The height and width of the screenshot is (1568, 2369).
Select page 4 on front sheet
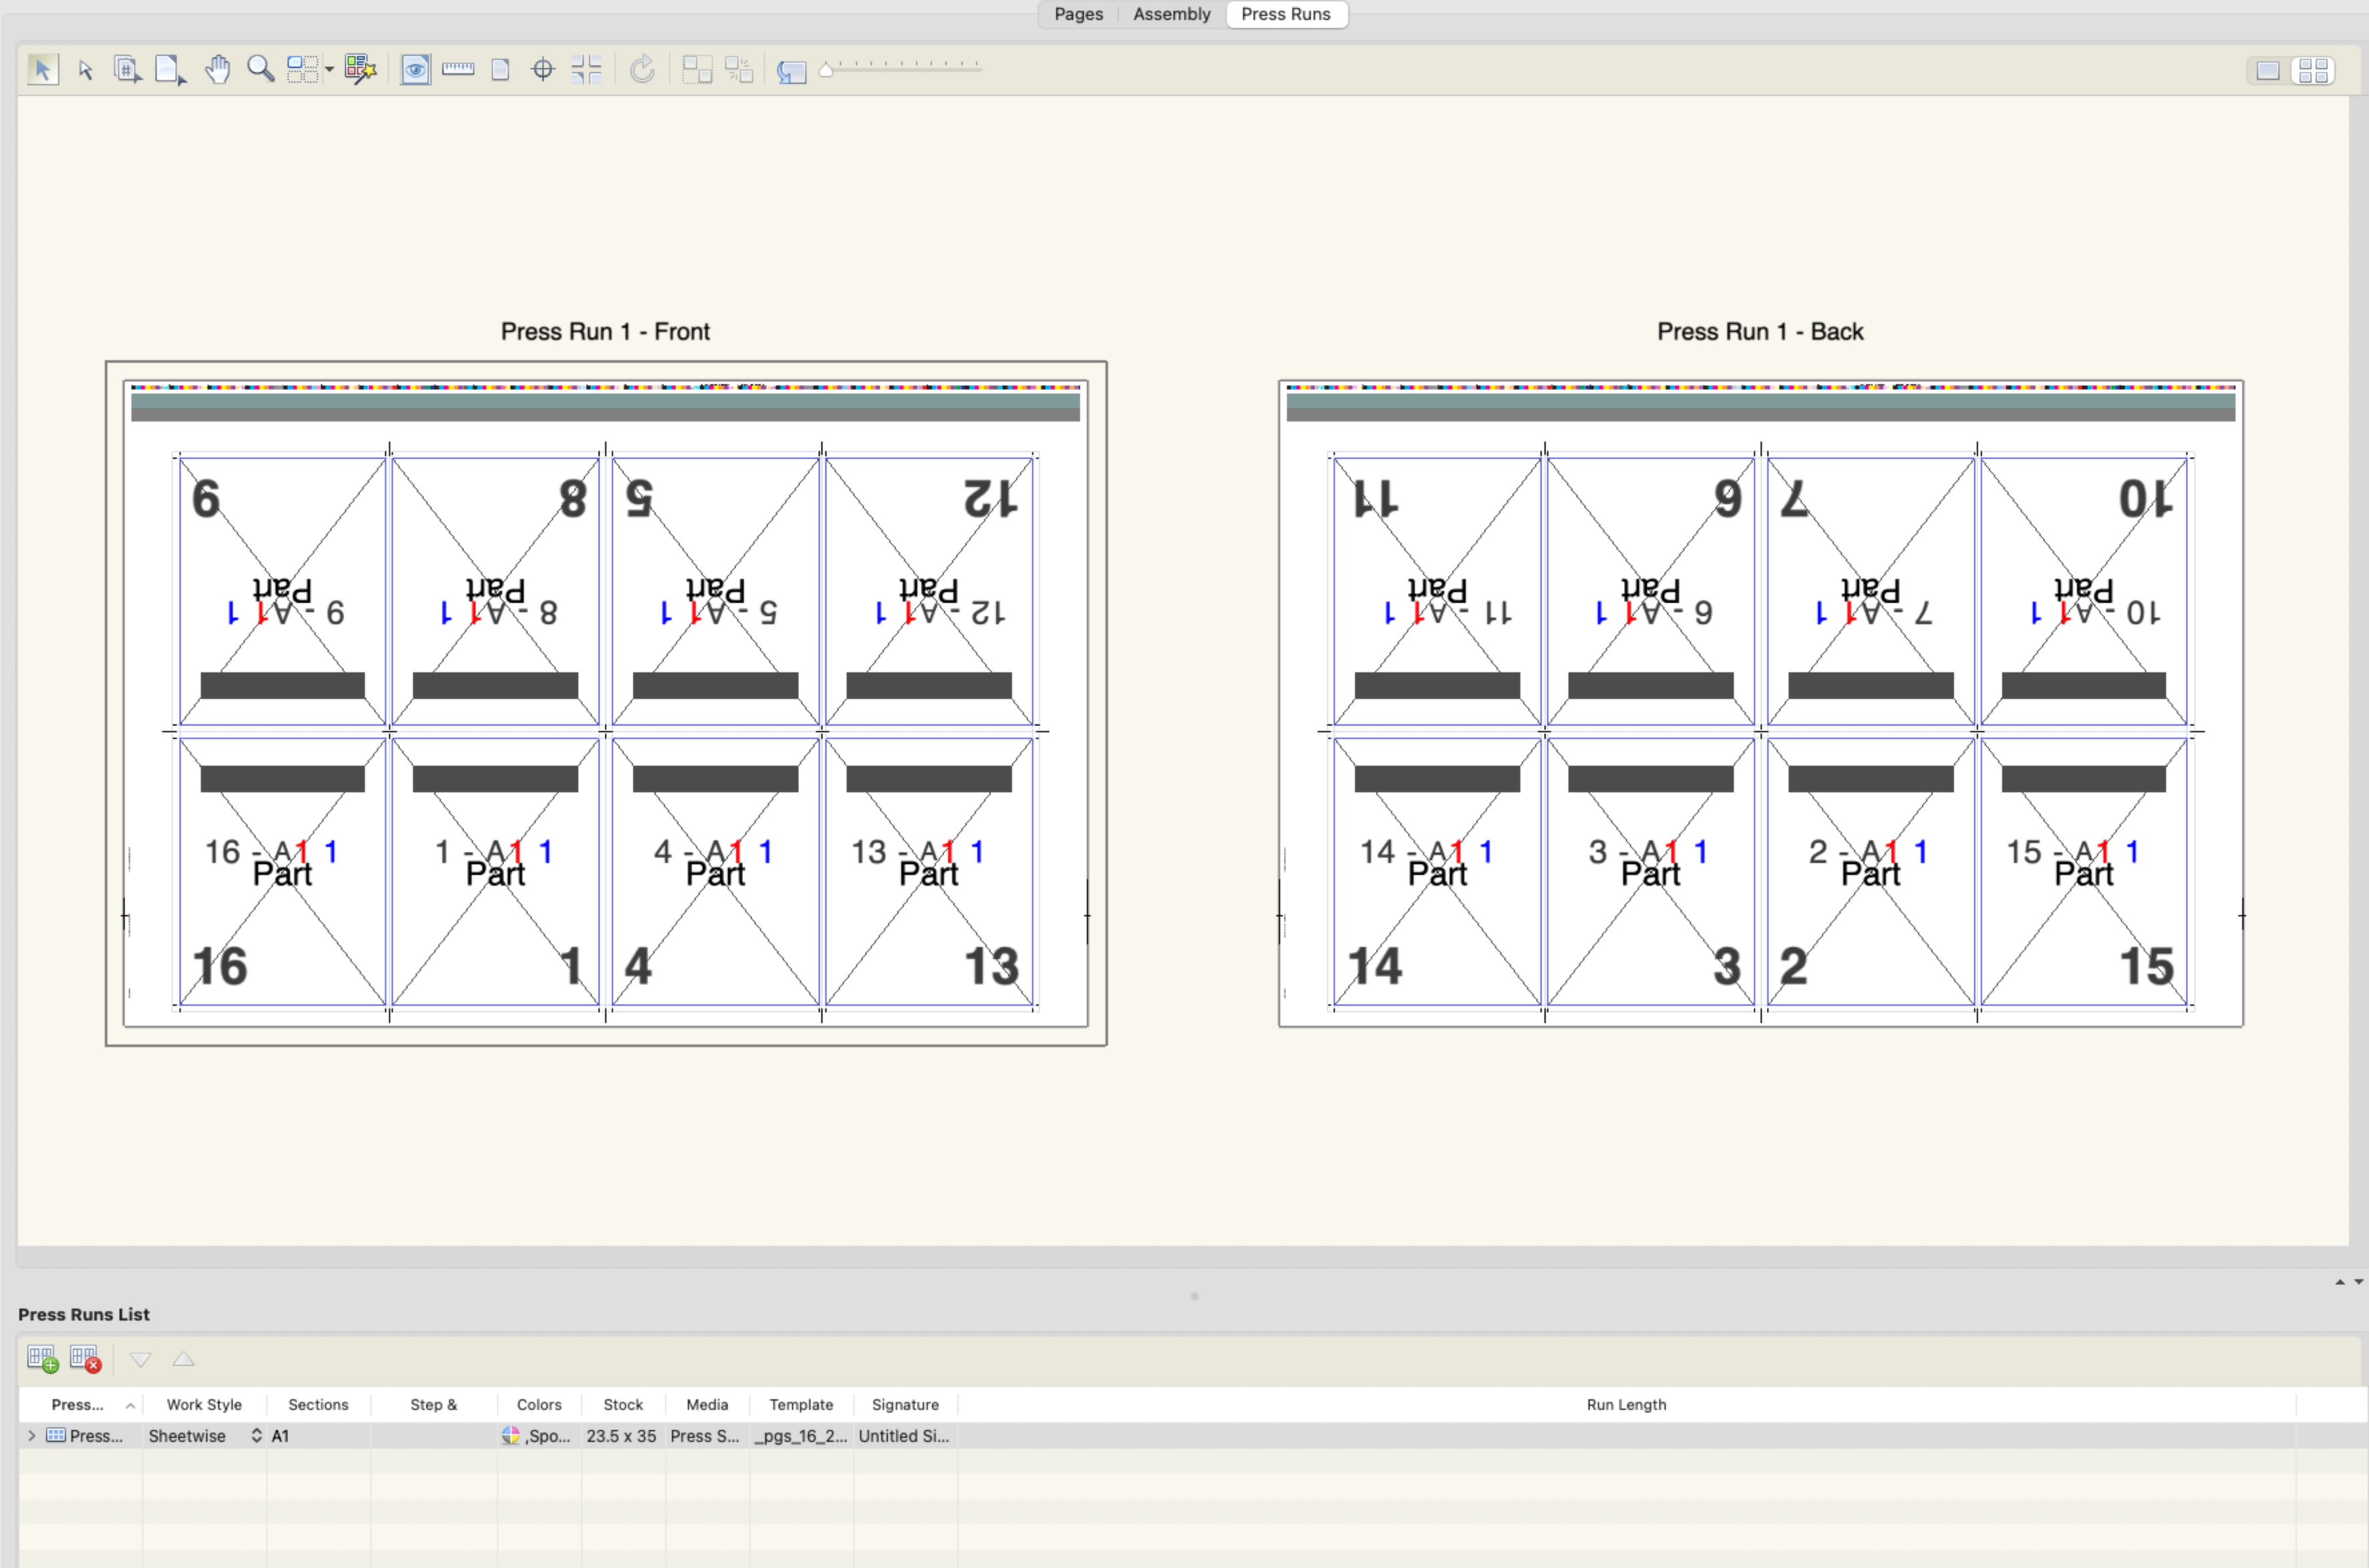(715, 872)
